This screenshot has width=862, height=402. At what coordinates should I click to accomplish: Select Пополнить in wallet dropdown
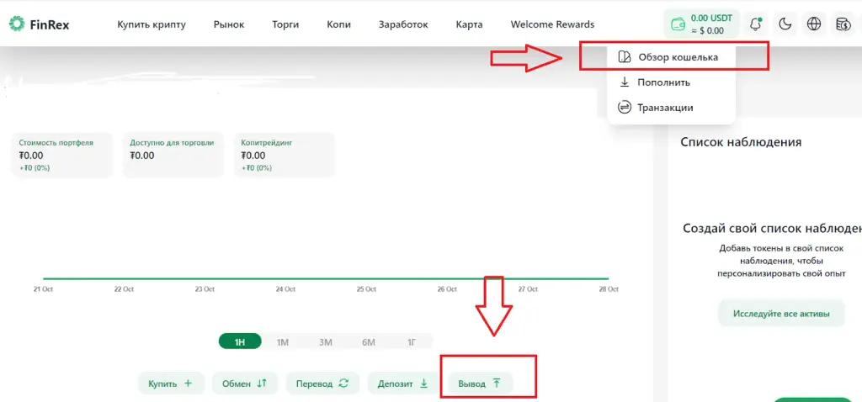pyautogui.click(x=671, y=82)
